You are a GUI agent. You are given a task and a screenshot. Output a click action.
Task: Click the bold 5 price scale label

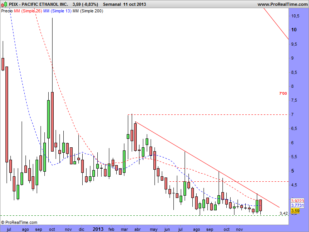pyautogui.click(x=293, y=171)
